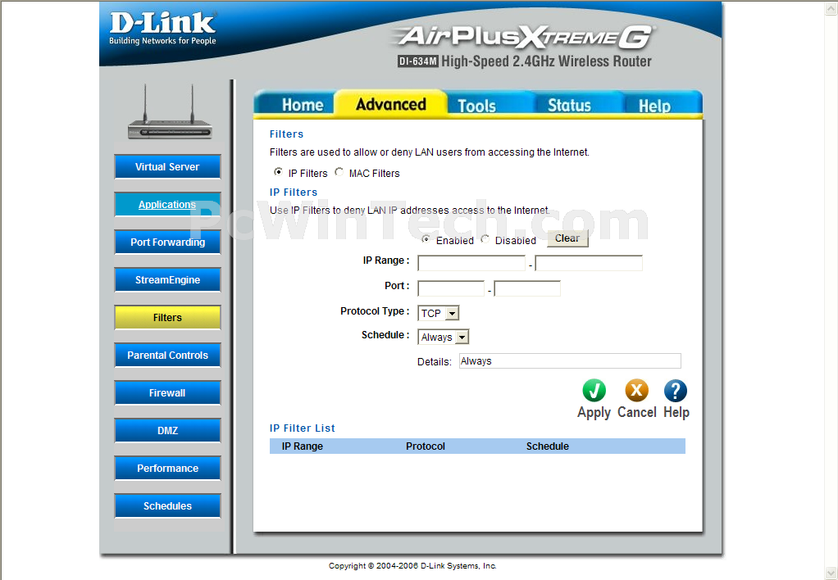
Task: Open the Tools tab
Action: pos(476,106)
